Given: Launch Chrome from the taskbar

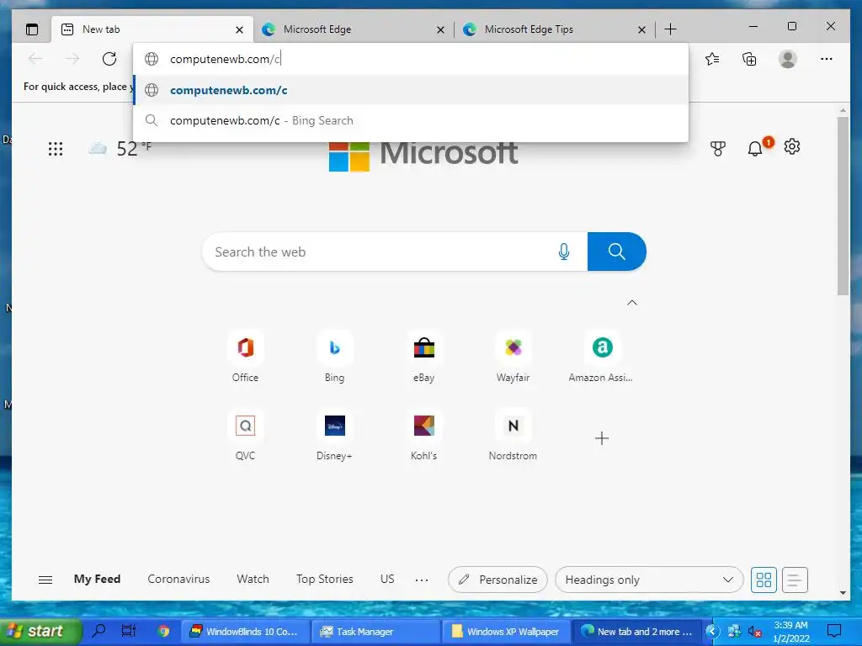Looking at the screenshot, I should [x=163, y=631].
